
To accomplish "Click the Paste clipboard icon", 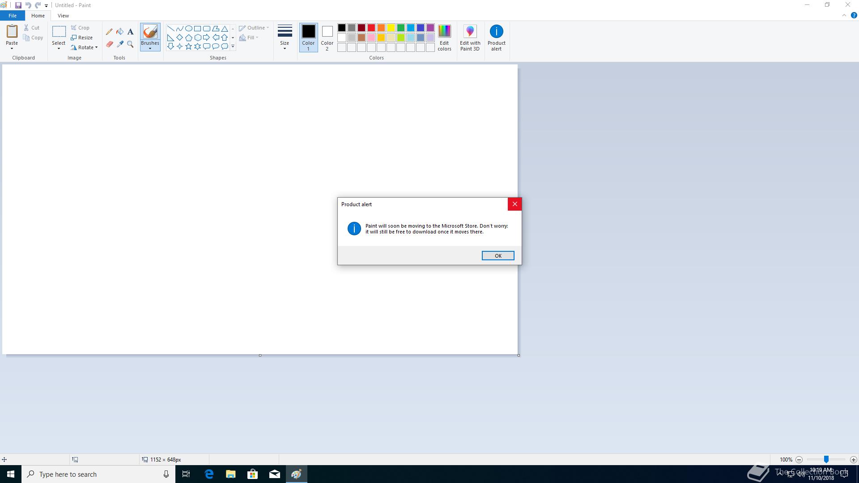I will point(12,32).
